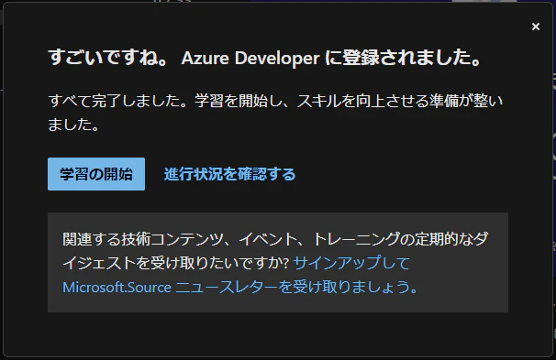Click the dialog heading すごいですね。Azure Developer に登録されました。
This screenshot has width=556, height=360.
(x=264, y=58)
